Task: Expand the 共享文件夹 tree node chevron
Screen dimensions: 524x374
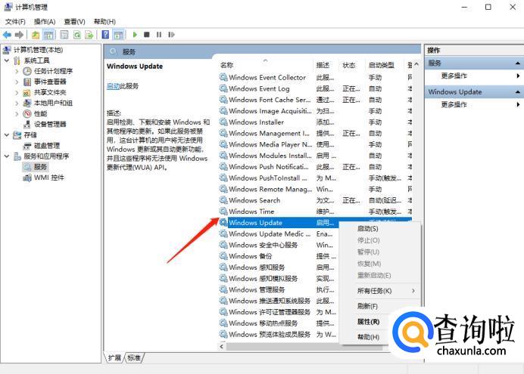Action: coord(17,92)
